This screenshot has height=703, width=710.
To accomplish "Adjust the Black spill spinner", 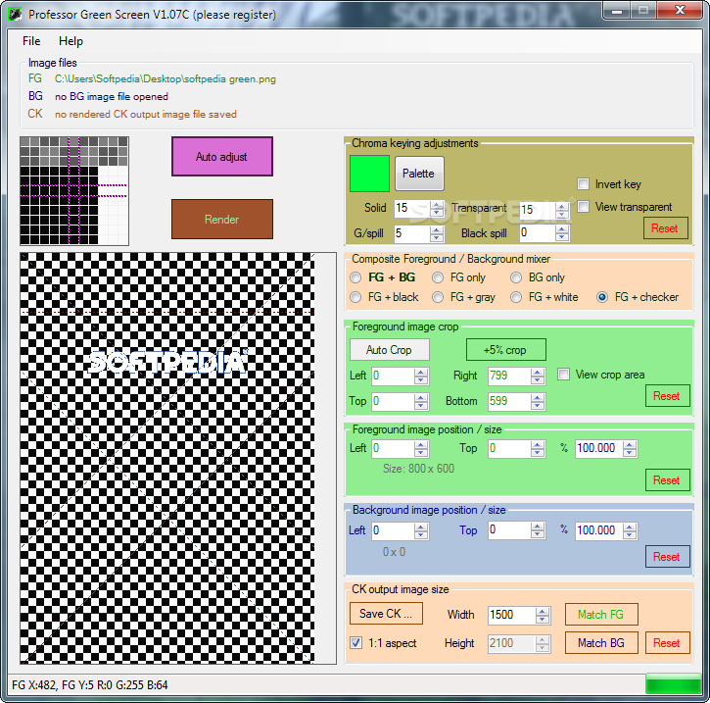I will [562, 233].
